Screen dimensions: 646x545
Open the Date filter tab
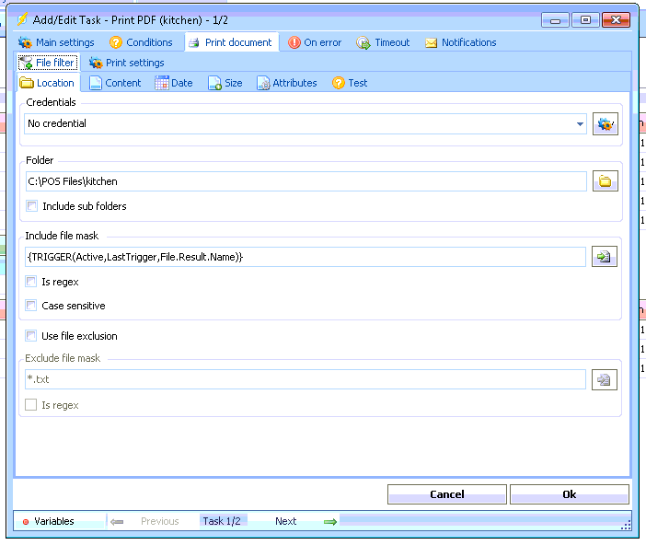click(174, 83)
